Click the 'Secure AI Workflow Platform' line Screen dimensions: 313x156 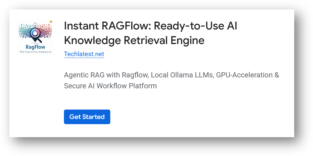110,86
